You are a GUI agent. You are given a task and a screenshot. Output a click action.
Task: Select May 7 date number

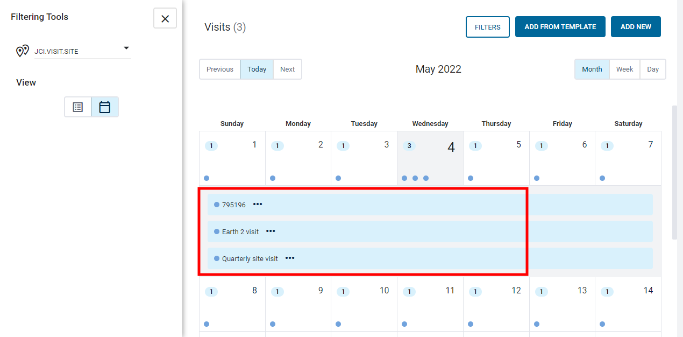click(x=651, y=145)
